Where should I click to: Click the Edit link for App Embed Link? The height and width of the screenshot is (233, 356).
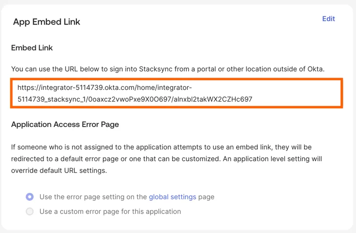(x=328, y=19)
